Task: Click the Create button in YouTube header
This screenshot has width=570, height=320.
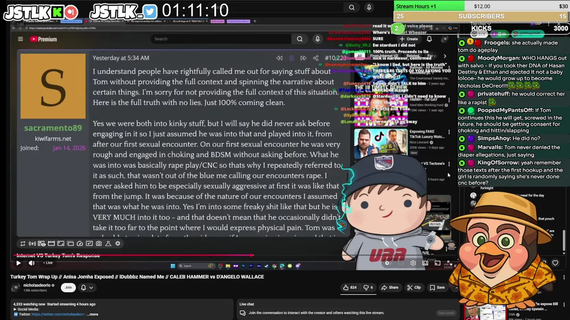Action: click(x=409, y=39)
